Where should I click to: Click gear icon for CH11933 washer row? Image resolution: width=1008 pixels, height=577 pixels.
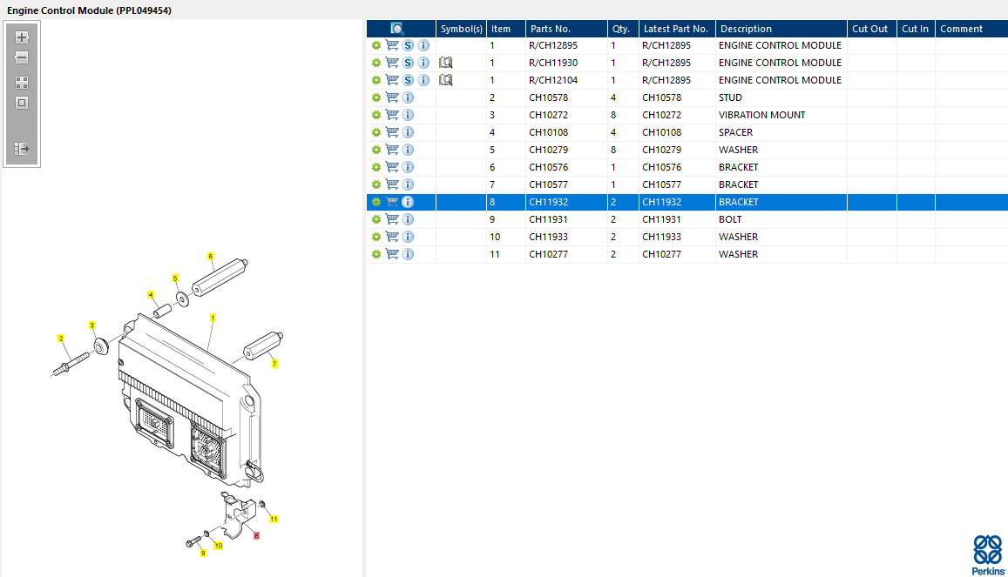click(376, 237)
